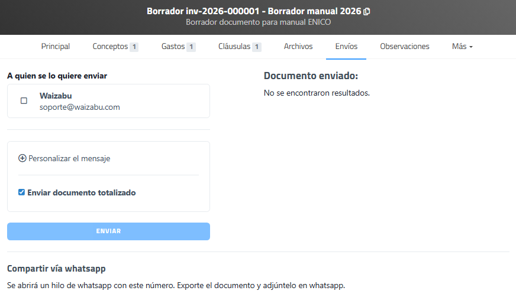Uncheck Enviar documento totalizado
Viewport: 516px width, 307px height.
click(22, 192)
